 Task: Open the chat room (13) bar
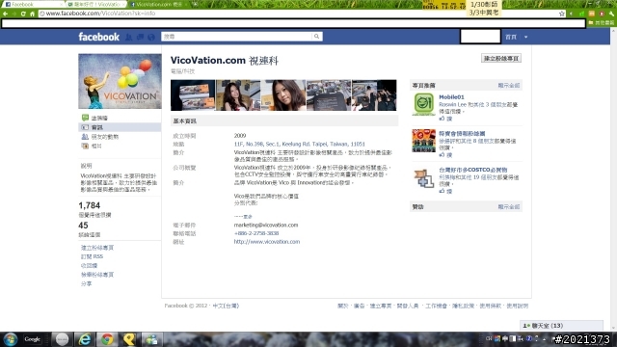point(561,326)
